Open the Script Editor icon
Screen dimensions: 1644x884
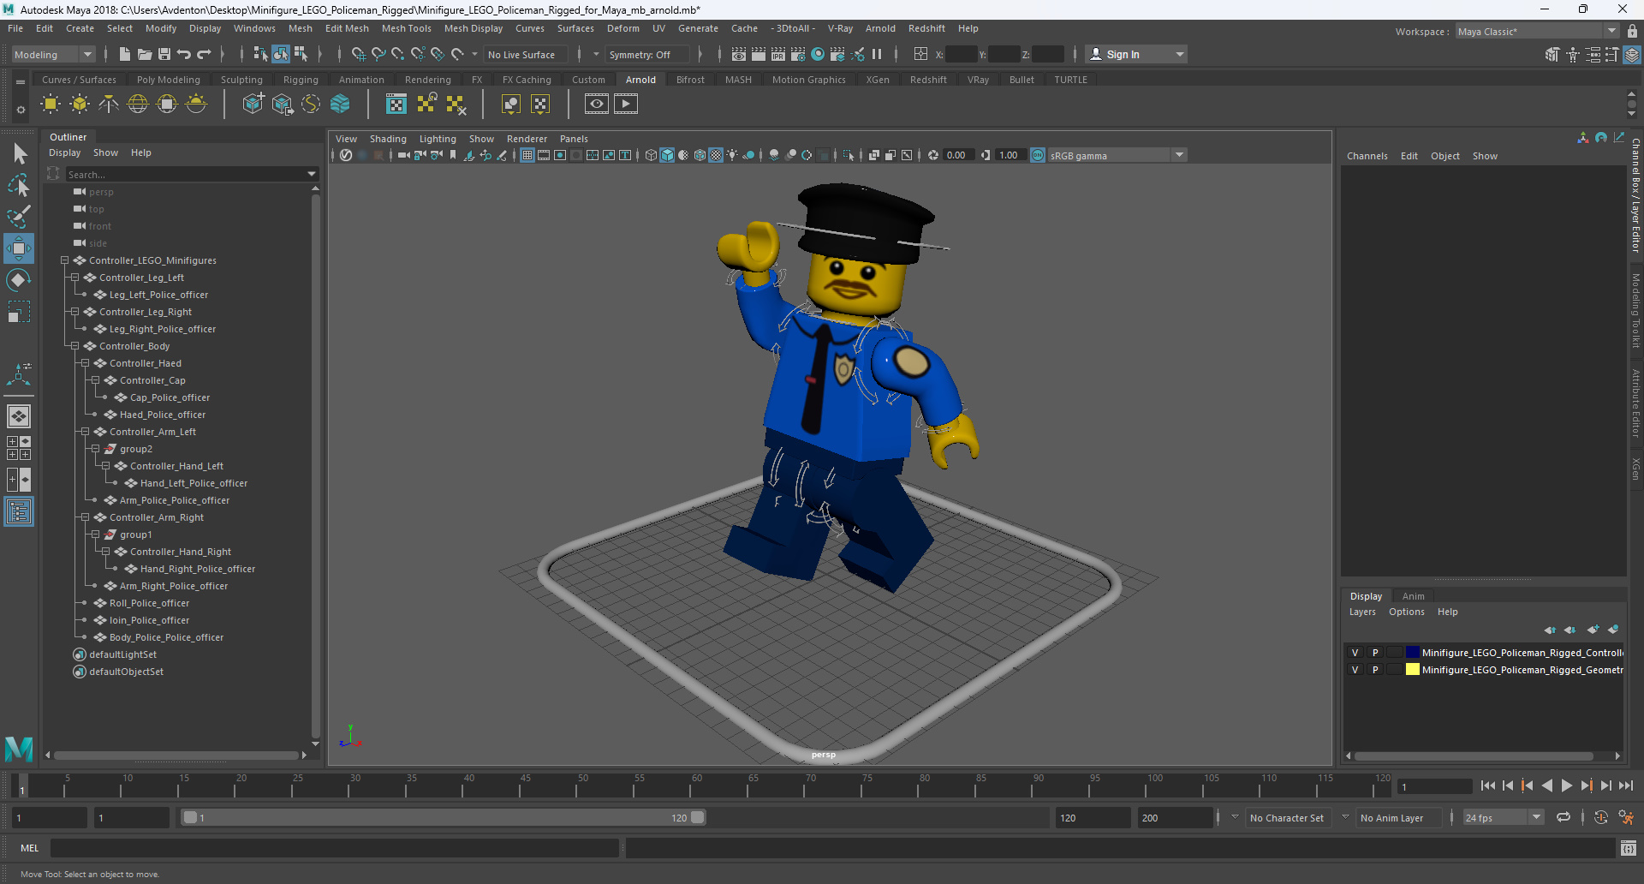(1629, 848)
